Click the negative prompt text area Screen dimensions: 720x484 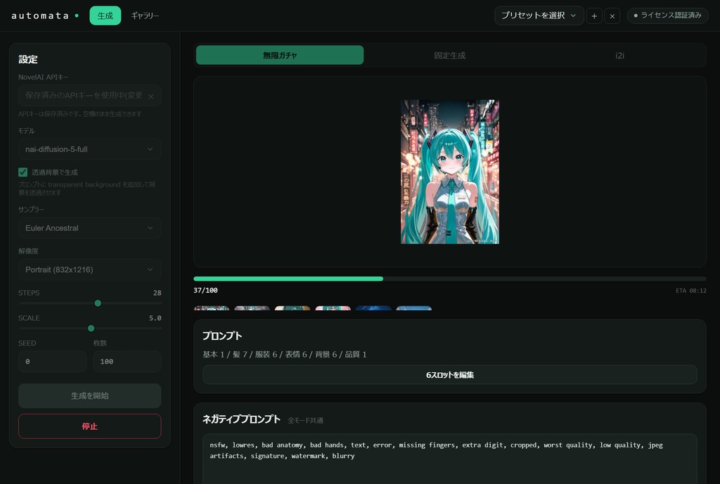(449, 459)
